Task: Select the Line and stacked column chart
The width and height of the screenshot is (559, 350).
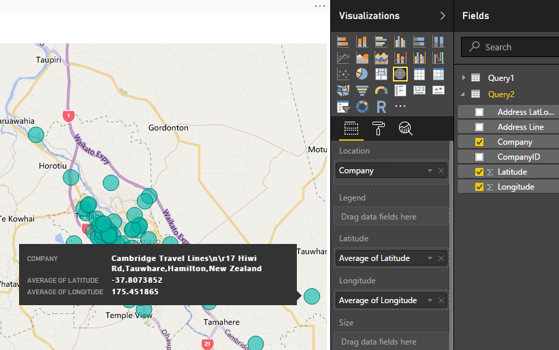Action: (x=400, y=58)
